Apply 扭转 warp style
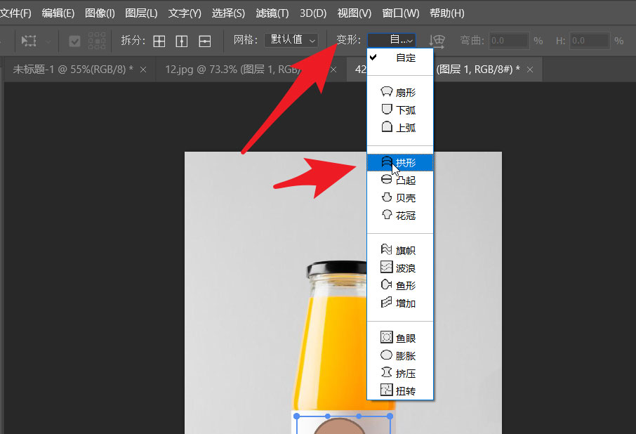Viewport: 636px width, 434px height. pyautogui.click(x=400, y=391)
